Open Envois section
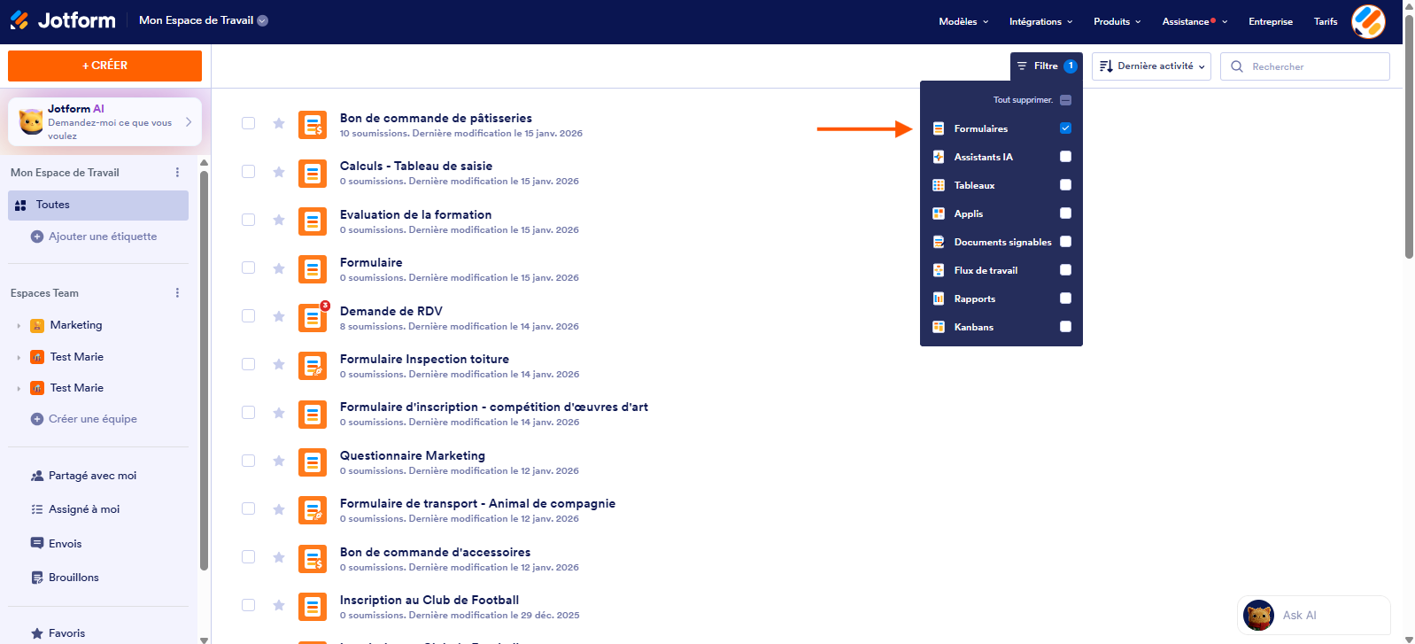The height and width of the screenshot is (644, 1415). pos(57,544)
